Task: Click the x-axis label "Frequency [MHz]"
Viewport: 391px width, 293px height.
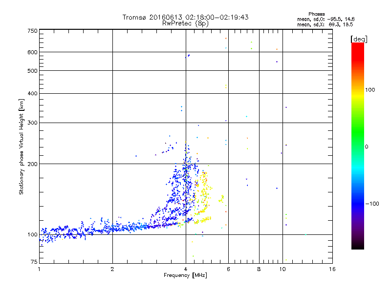Action: pyautogui.click(x=185, y=275)
